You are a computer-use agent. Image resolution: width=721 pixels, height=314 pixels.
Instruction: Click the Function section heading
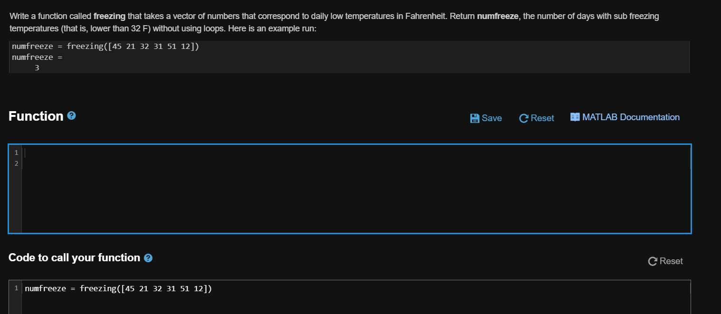pos(35,115)
